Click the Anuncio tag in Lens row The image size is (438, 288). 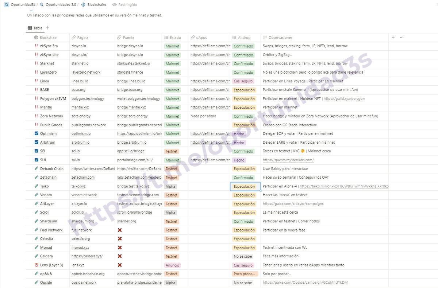[x=172, y=265]
